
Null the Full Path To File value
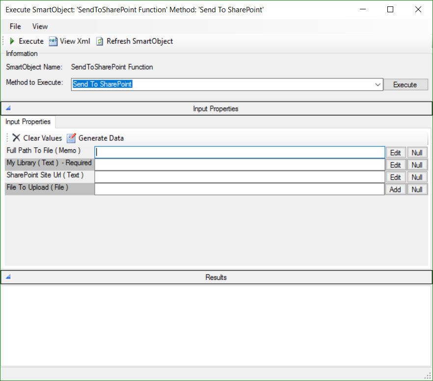click(417, 152)
